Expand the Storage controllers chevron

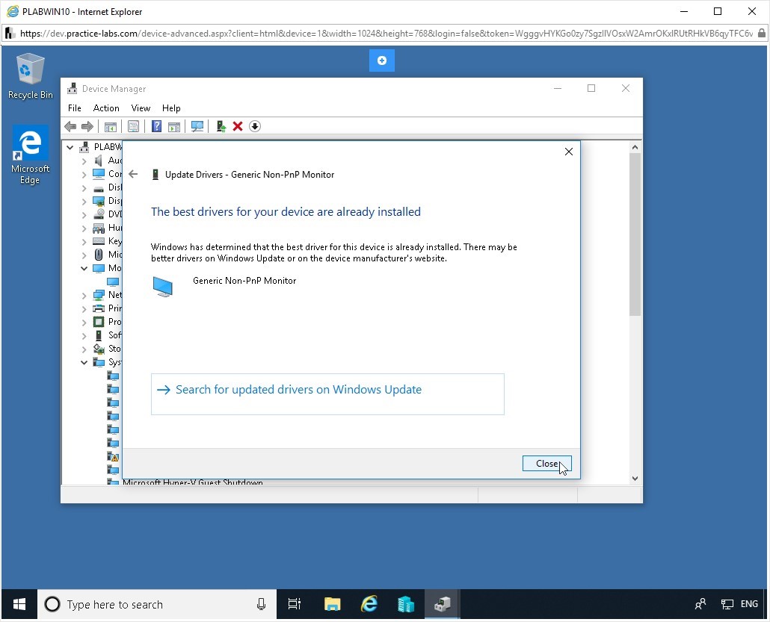(84, 349)
